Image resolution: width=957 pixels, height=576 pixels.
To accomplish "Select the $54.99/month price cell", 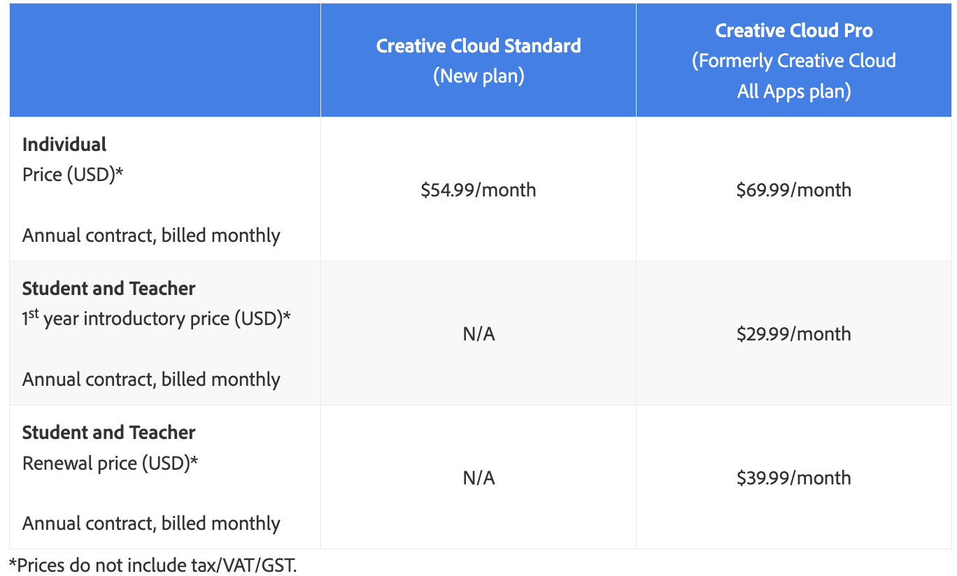I will tap(478, 190).
